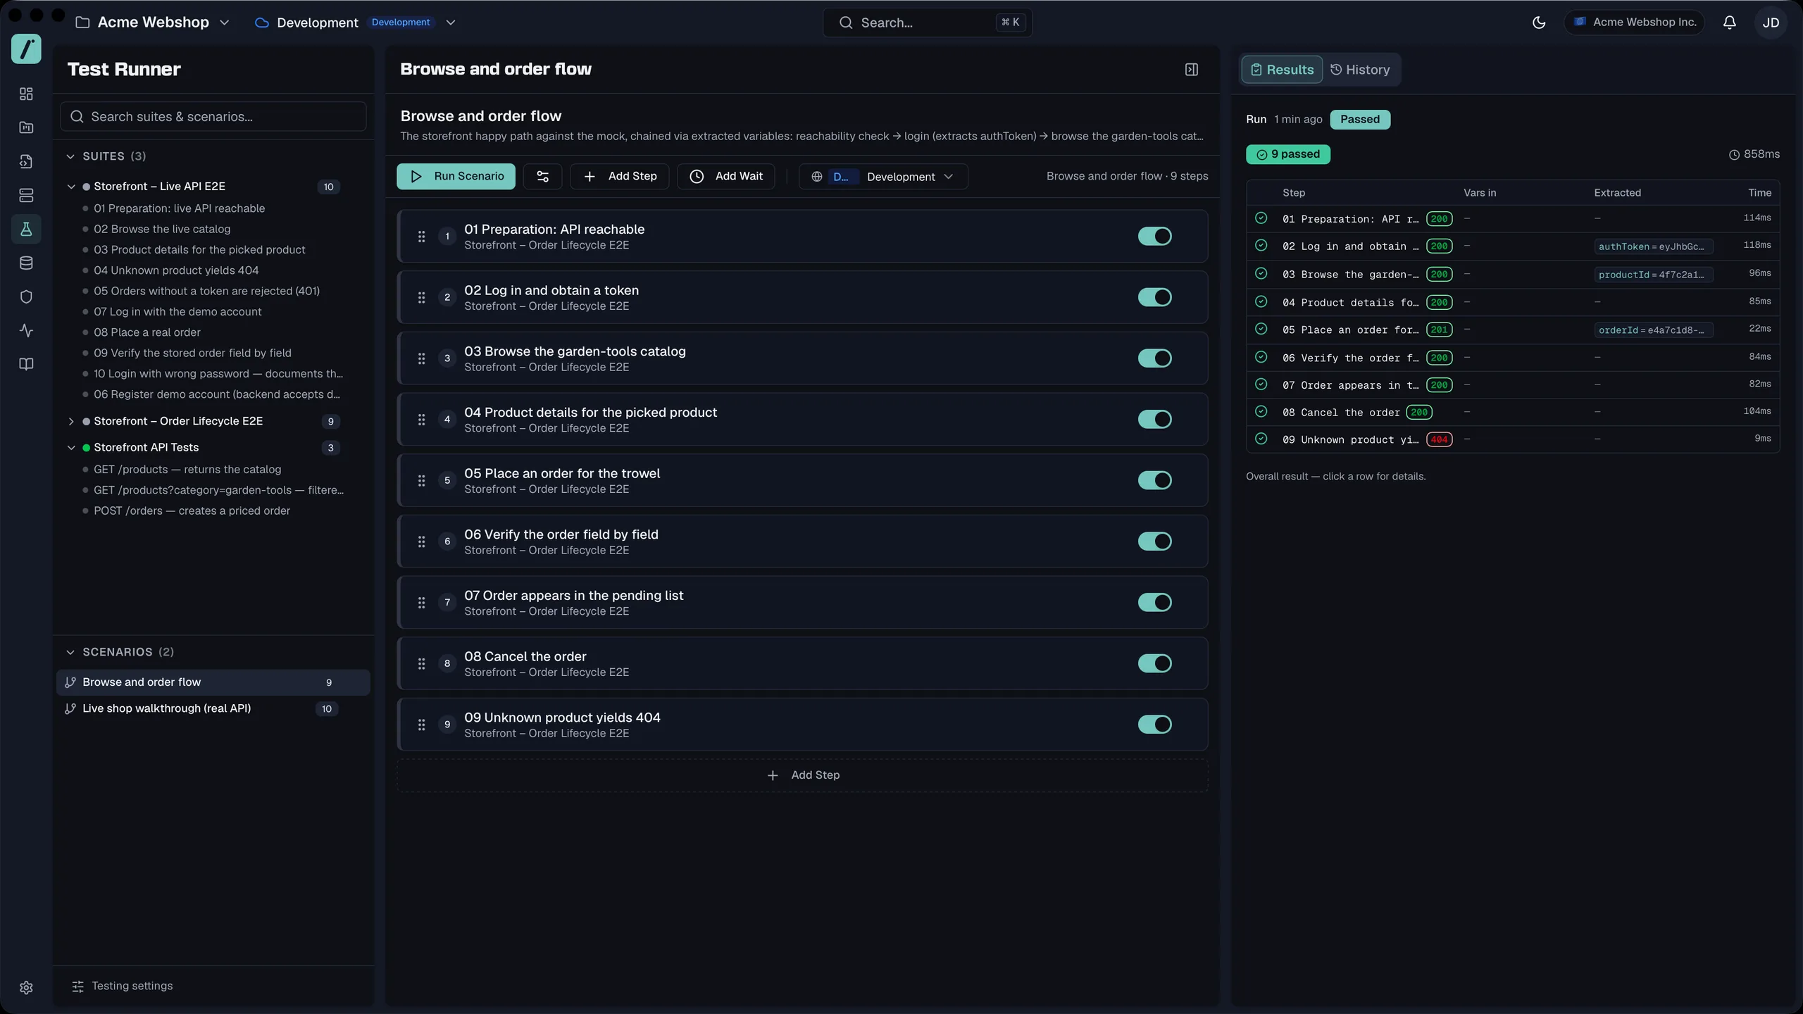Click the open book icon in the rail
Screen dimensions: 1803x1014
pyautogui.click(x=26, y=364)
